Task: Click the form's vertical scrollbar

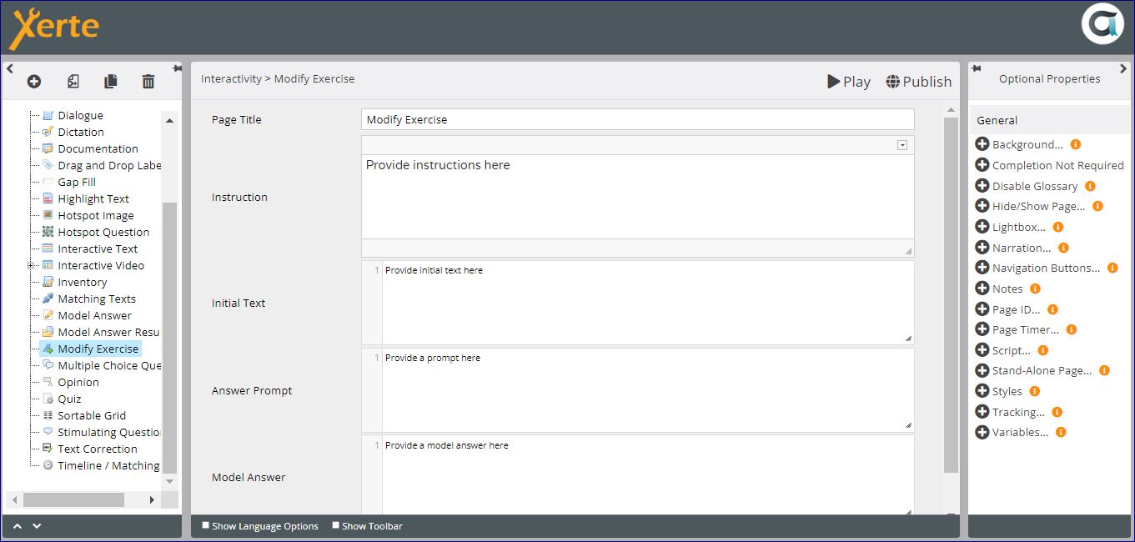Action: pyautogui.click(x=951, y=292)
